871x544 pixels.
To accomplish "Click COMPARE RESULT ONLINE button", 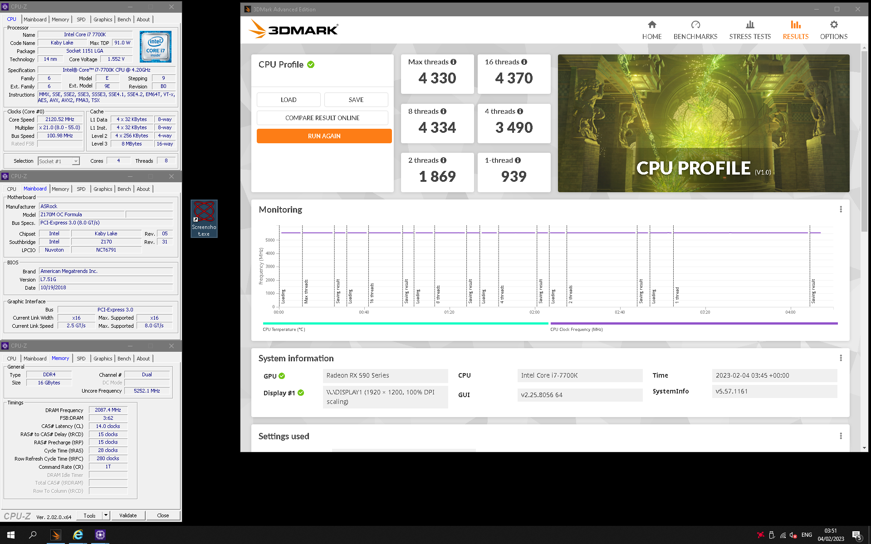I will (x=322, y=118).
